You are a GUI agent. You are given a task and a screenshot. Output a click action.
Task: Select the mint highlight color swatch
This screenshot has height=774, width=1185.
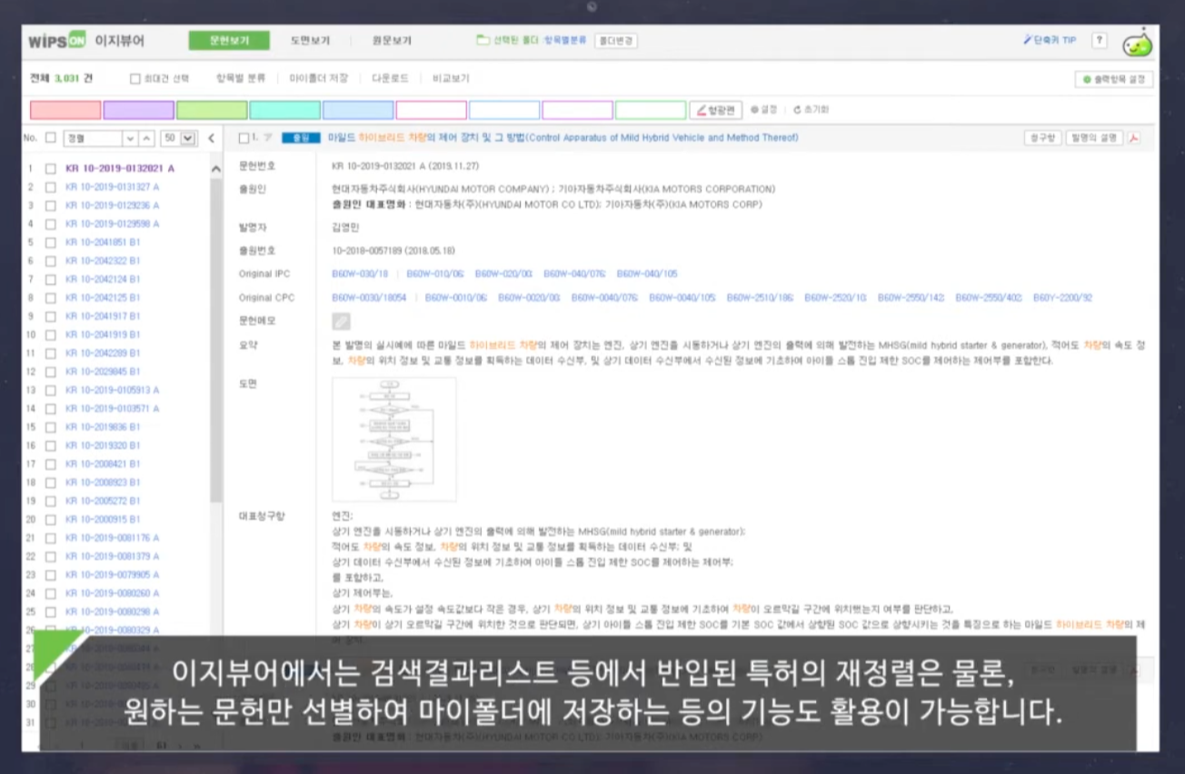point(285,110)
